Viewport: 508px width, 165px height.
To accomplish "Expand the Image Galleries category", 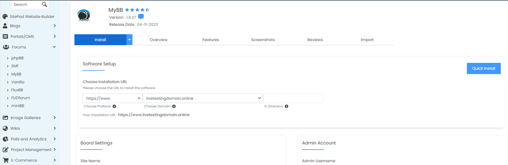I will pyautogui.click(x=54, y=118).
